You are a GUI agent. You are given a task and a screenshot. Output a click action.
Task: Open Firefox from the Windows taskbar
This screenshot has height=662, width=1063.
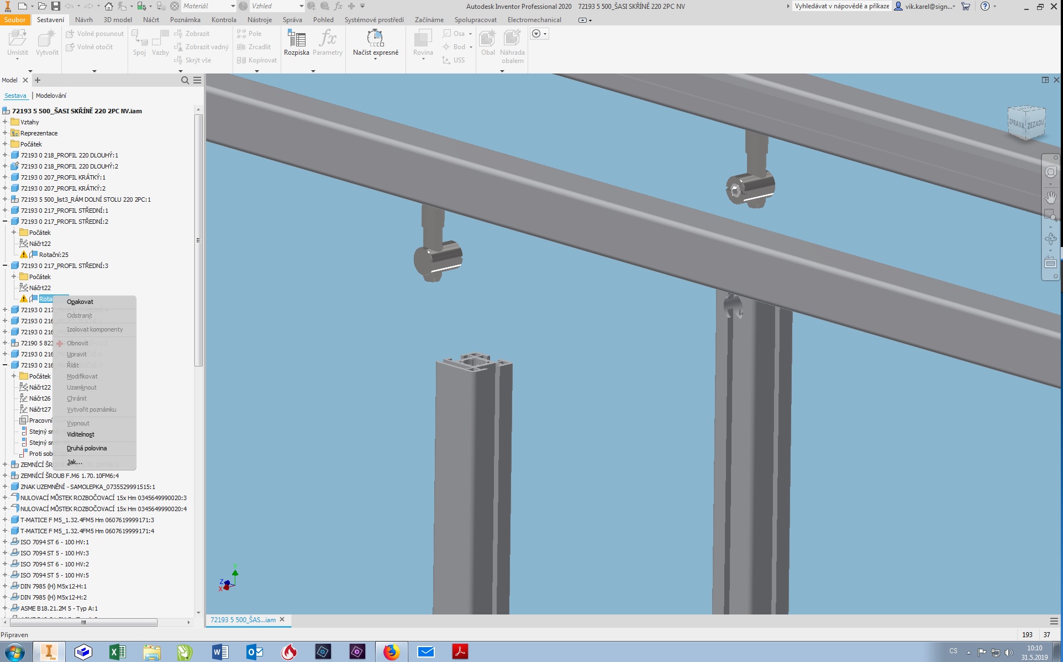(391, 652)
